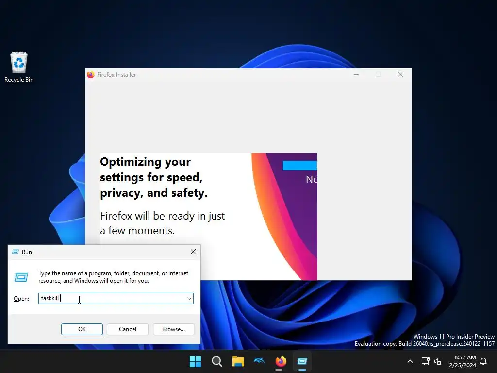Image resolution: width=497 pixels, height=373 pixels.
Task: Click the large Run icon beside description
Action: pos(21,277)
